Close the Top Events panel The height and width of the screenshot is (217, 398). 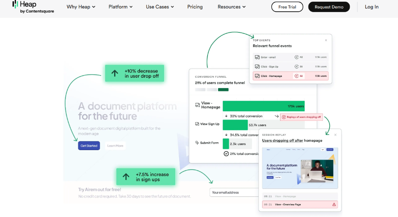326,40
